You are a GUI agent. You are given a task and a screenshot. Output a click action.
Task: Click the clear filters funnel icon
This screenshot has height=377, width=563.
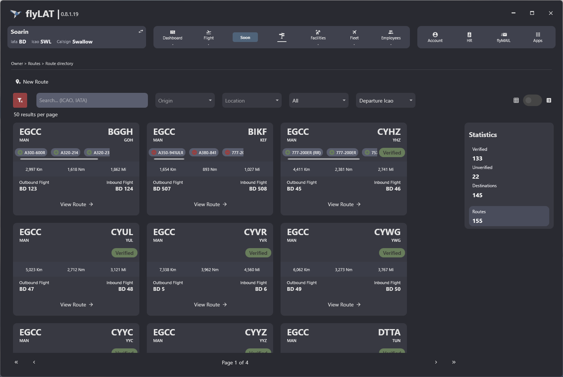(20, 100)
